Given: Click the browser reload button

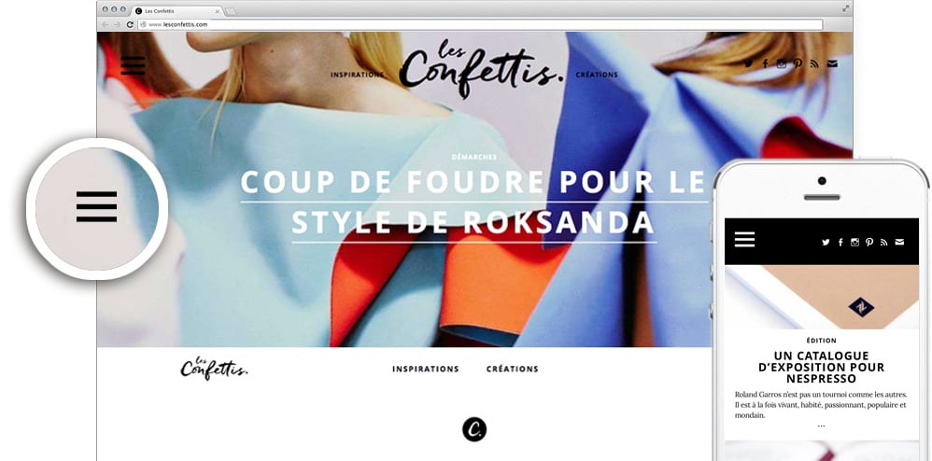Looking at the screenshot, I should 130,24.
